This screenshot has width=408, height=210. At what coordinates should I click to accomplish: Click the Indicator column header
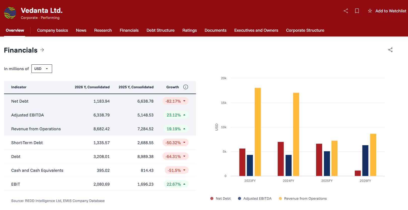[x=19, y=87]
